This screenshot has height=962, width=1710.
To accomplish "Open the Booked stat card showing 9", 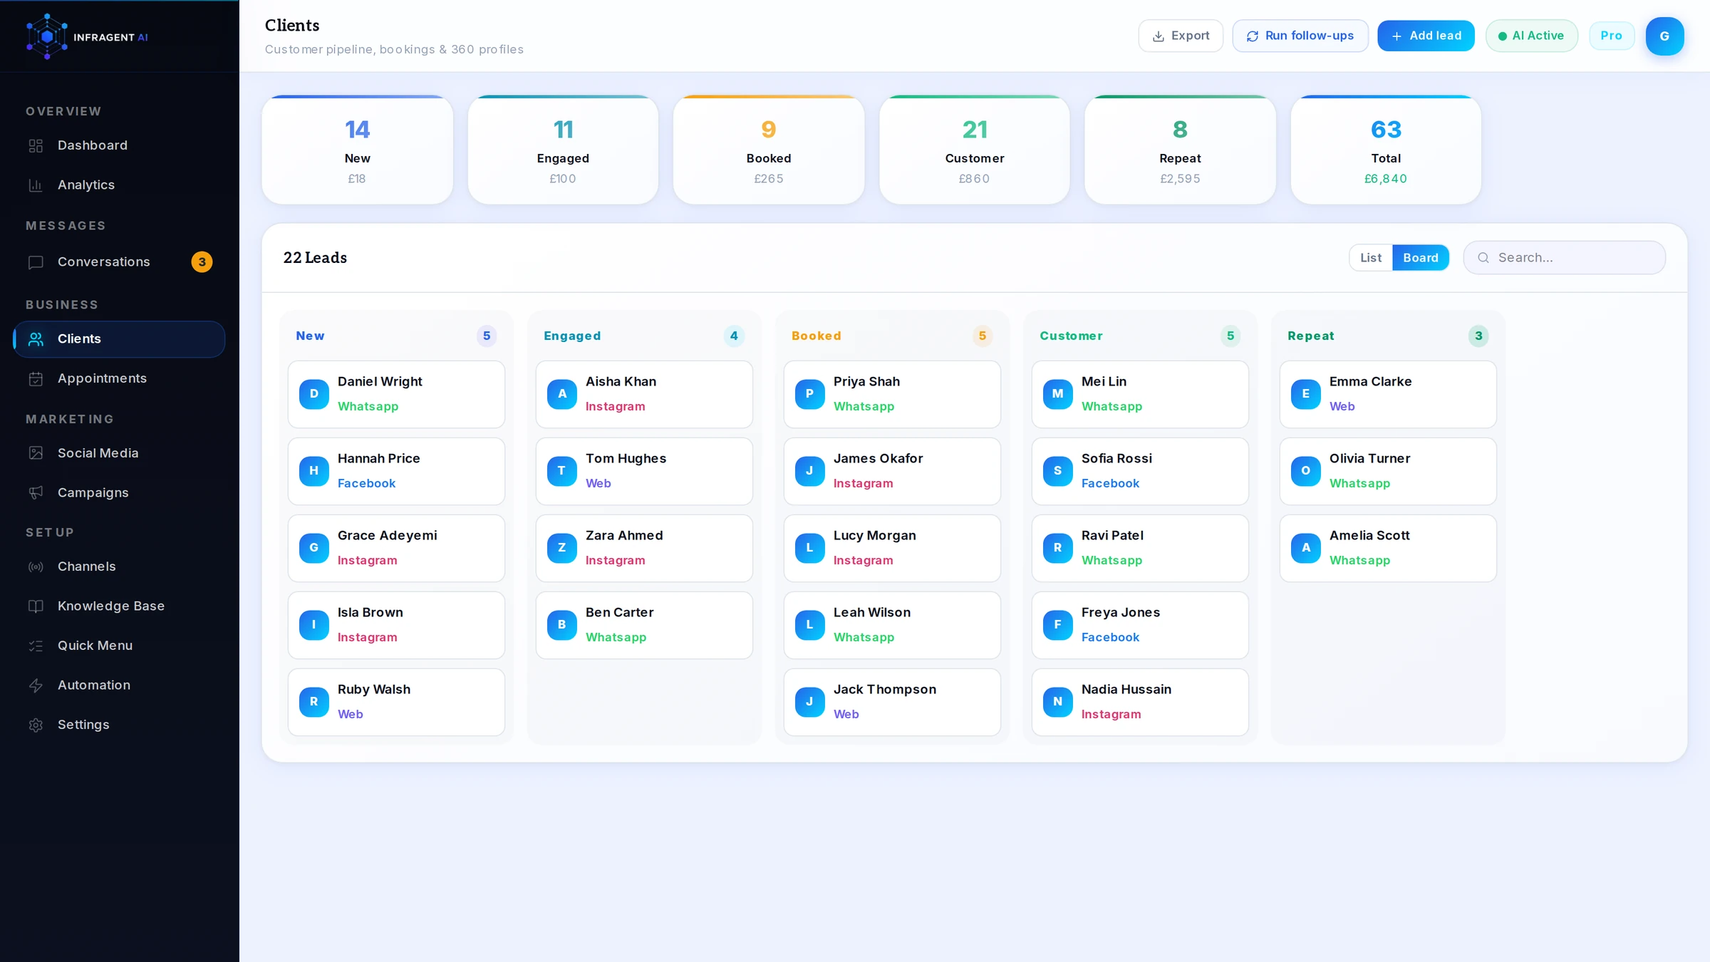I will pyautogui.click(x=769, y=150).
